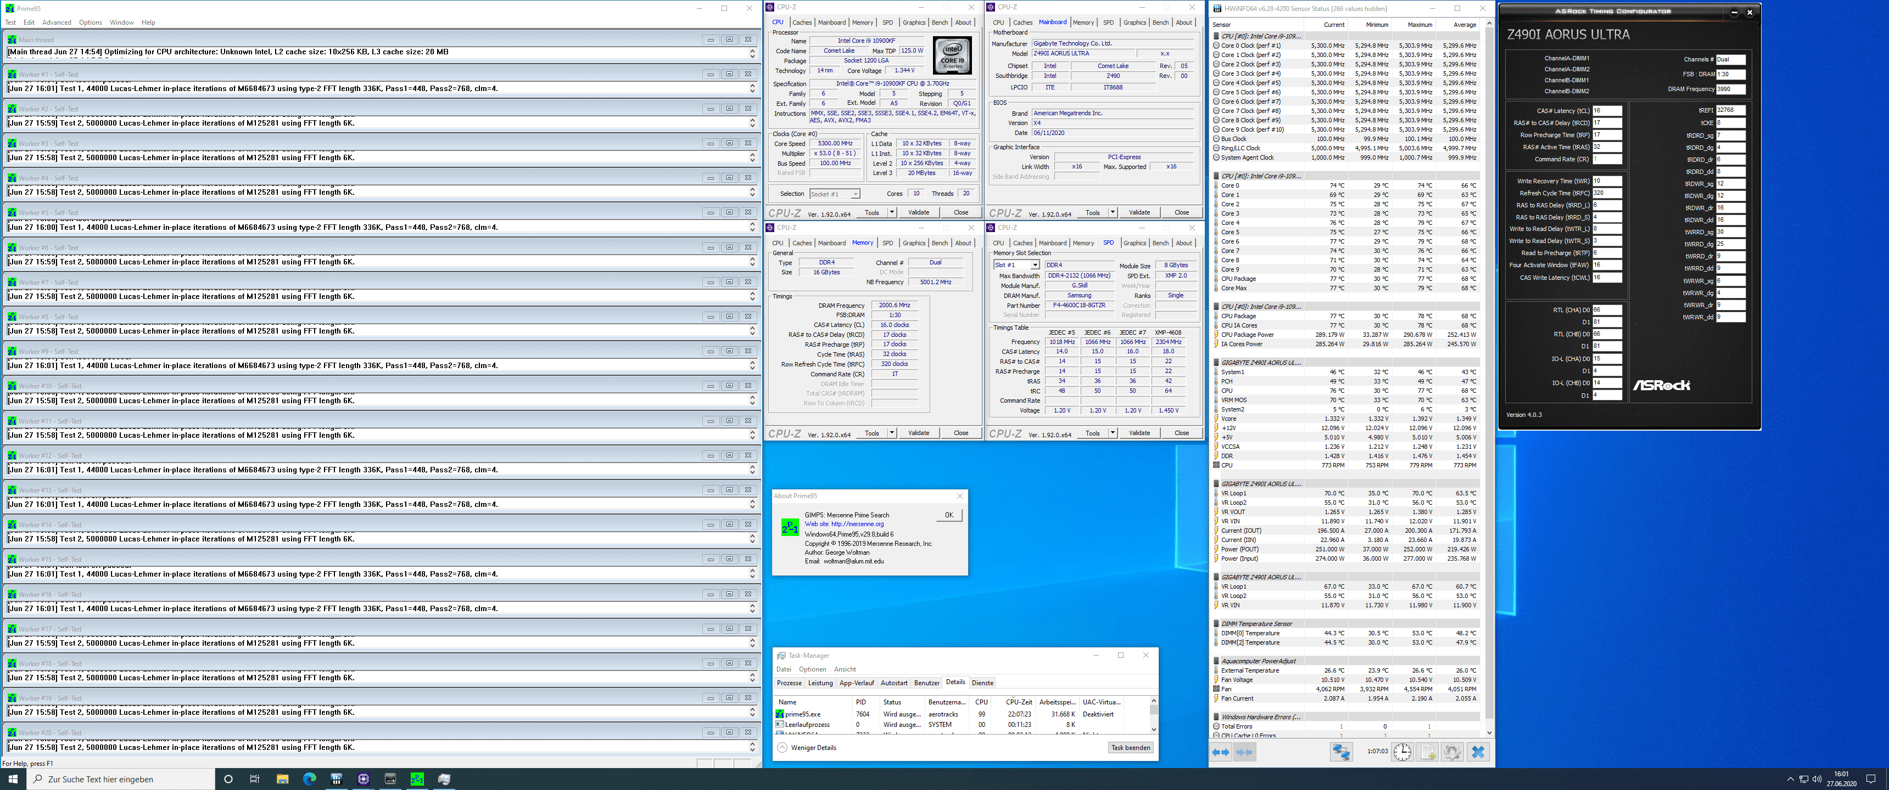
Task: Open HWiNFO remote network monitoring icon
Action: (1341, 752)
